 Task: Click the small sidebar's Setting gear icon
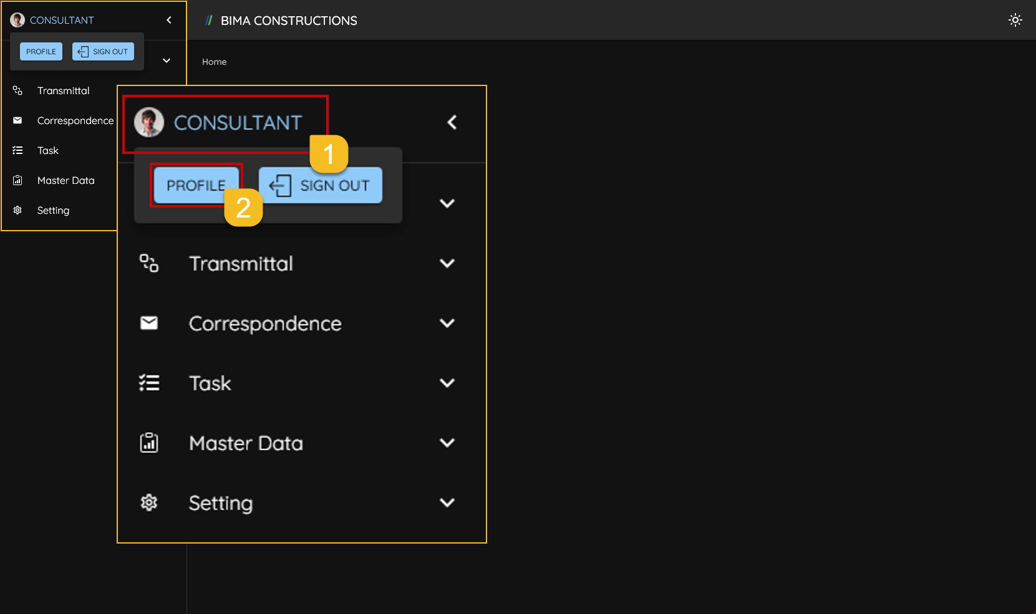17,210
